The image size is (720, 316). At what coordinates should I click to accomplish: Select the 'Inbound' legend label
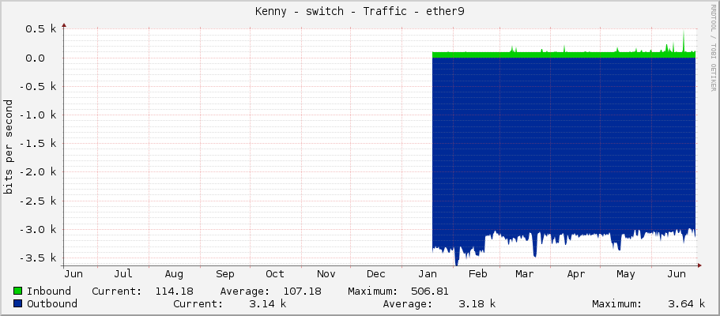[x=49, y=292]
